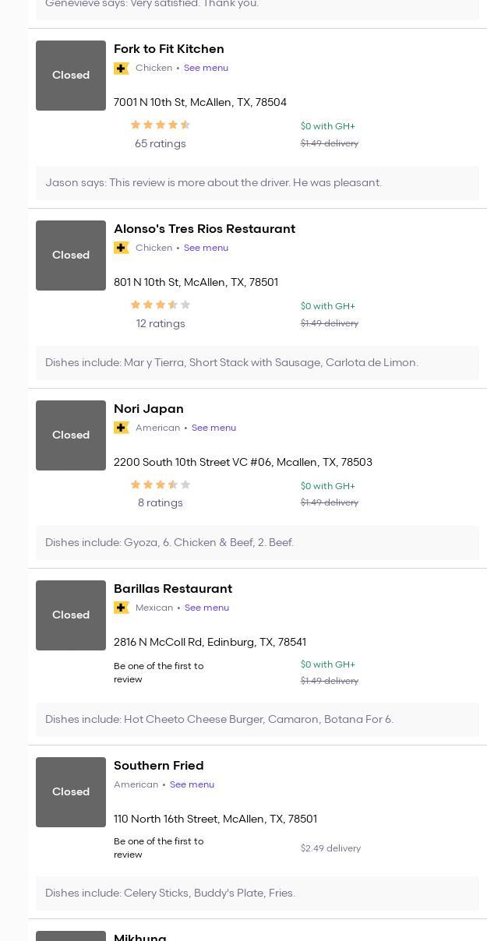The width and height of the screenshot is (487, 941).
Task: Click GH+ badge icon beside Barillas Restaurant
Action: [122, 608]
